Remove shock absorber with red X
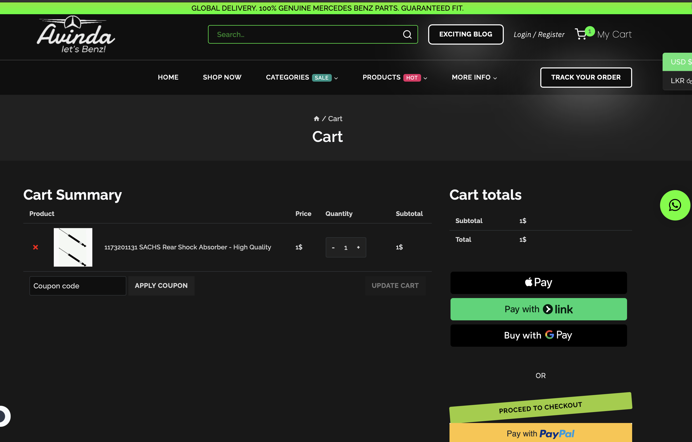The height and width of the screenshot is (442, 692). click(x=36, y=247)
